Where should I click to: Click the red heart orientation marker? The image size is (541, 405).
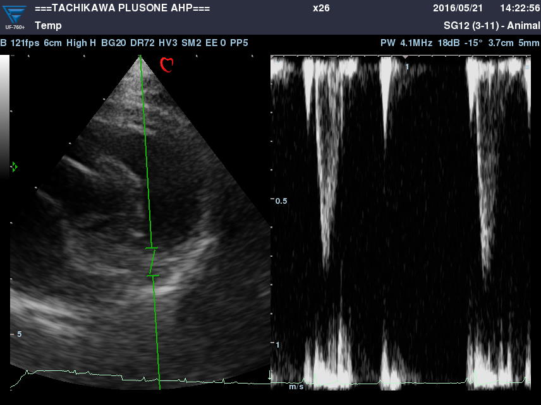167,64
